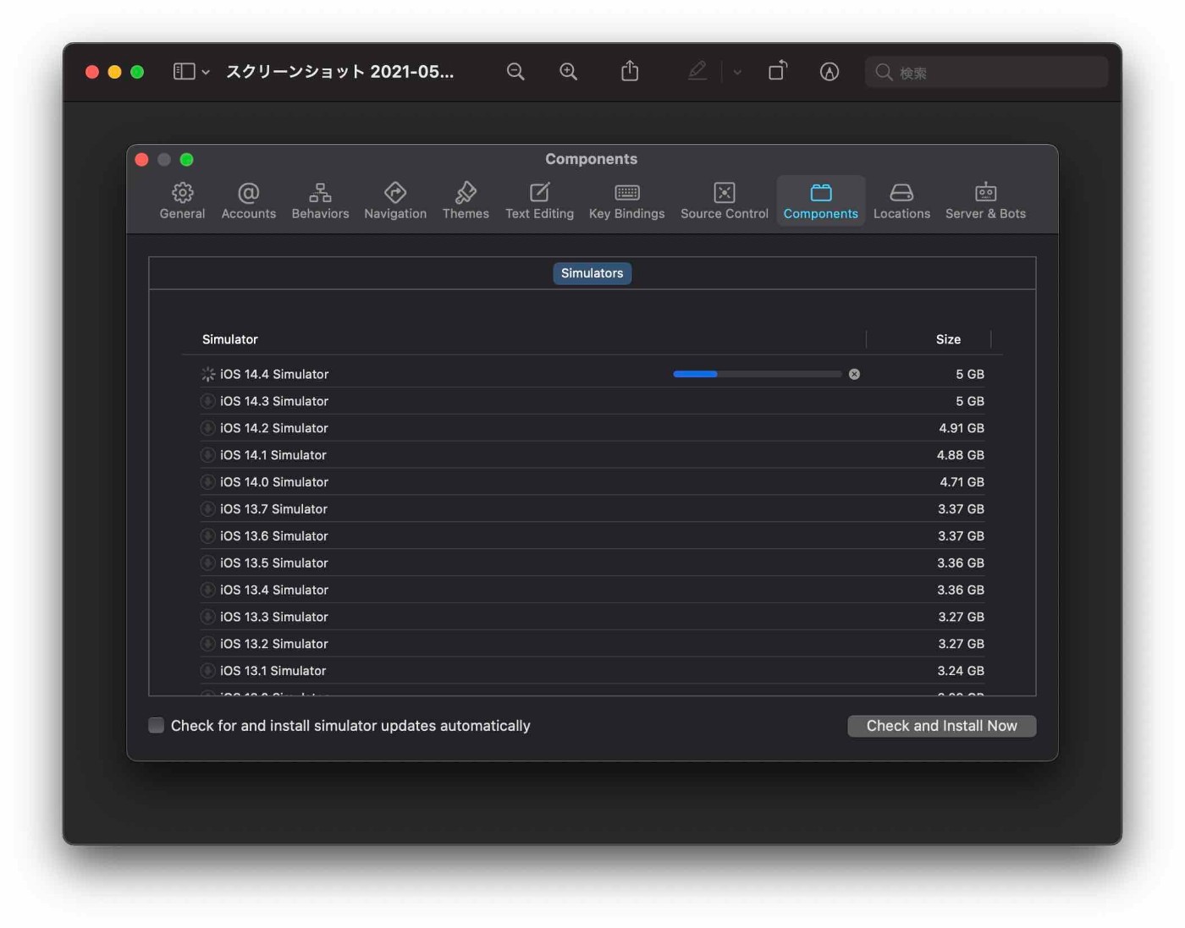The height and width of the screenshot is (928, 1185).
Task: Sort by the Size column header
Action: tap(948, 339)
